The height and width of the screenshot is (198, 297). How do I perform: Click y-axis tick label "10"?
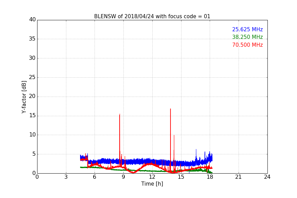(x=32, y=135)
